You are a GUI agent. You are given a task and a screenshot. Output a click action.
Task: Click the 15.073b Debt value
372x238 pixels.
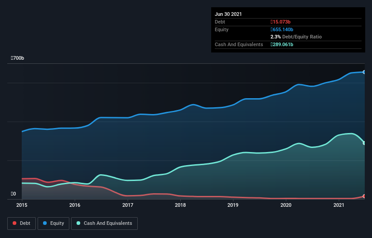pyautogui.click(x=280, y=22)
